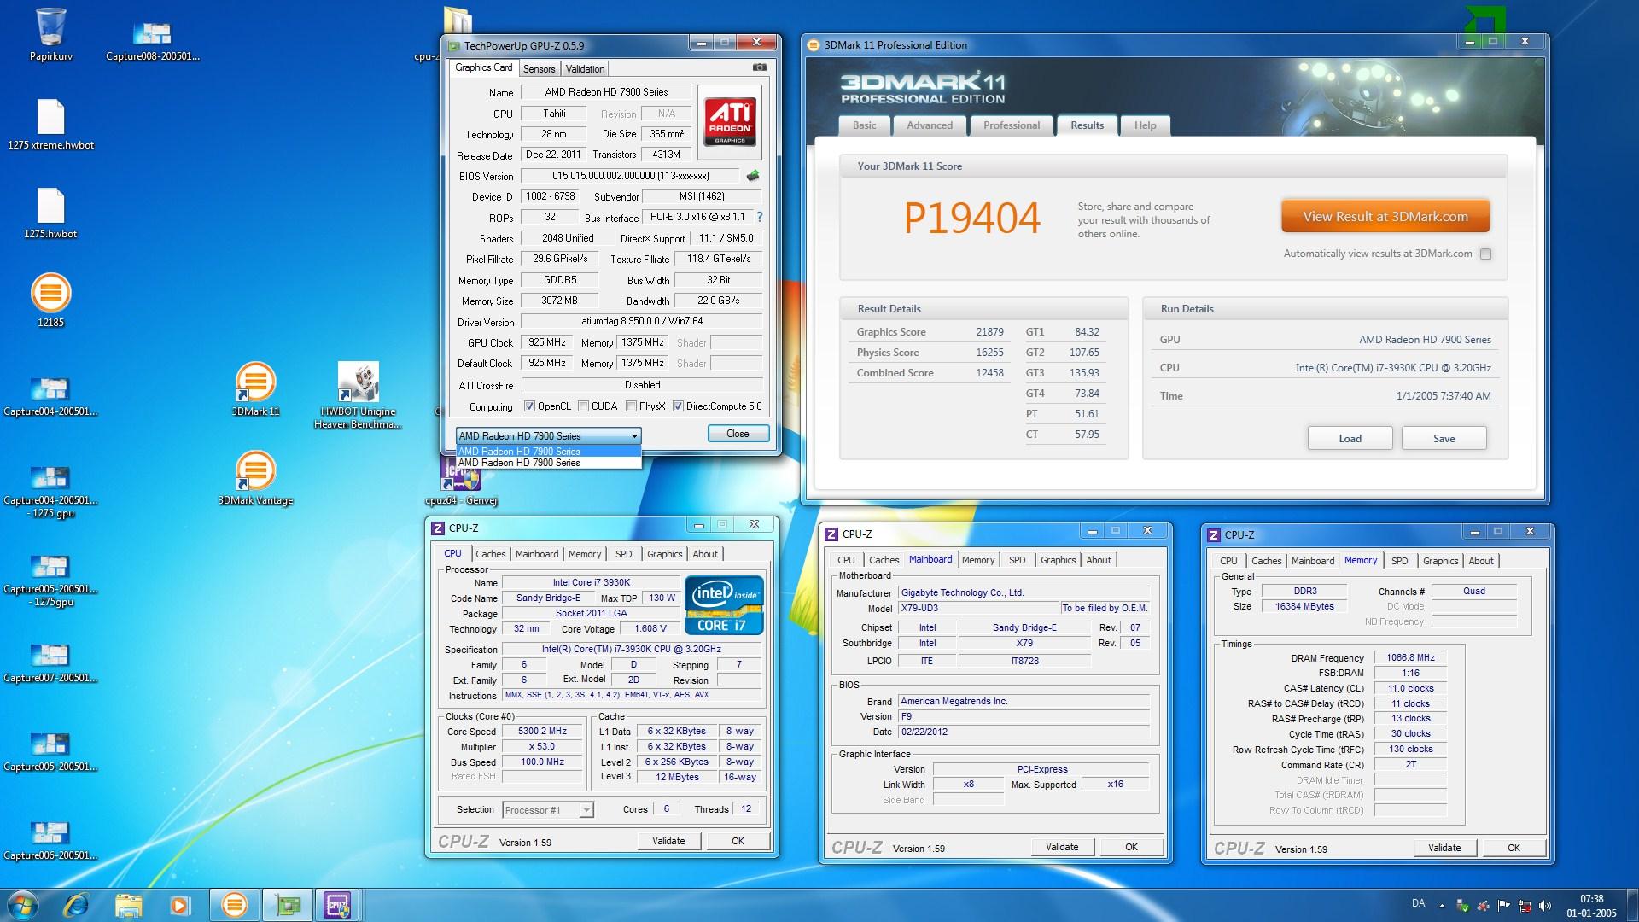Screen dimensions: 1639x922
Task: Open Caches tab in left CPU-Z window
Action: (x=491, y=554)
